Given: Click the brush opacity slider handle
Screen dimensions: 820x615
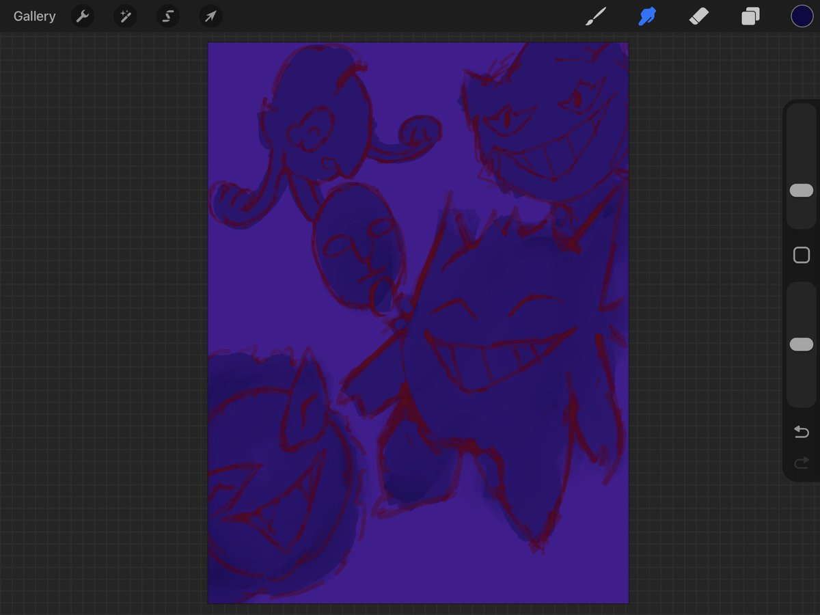Looking at the screenshot, I should tap(802, 344).
